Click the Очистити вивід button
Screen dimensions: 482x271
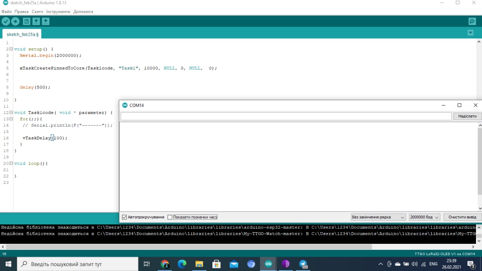tap(462, 217)
